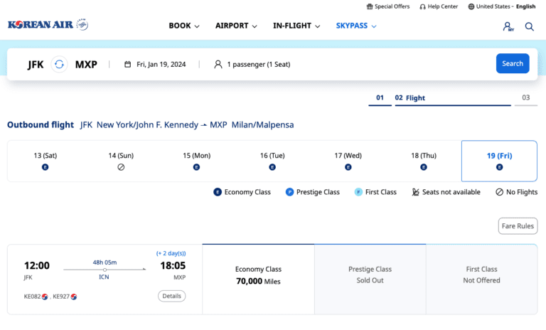Screen dimensions: 546x330
Task: Click the search magnifier icon in header
Action: [530, 26]
